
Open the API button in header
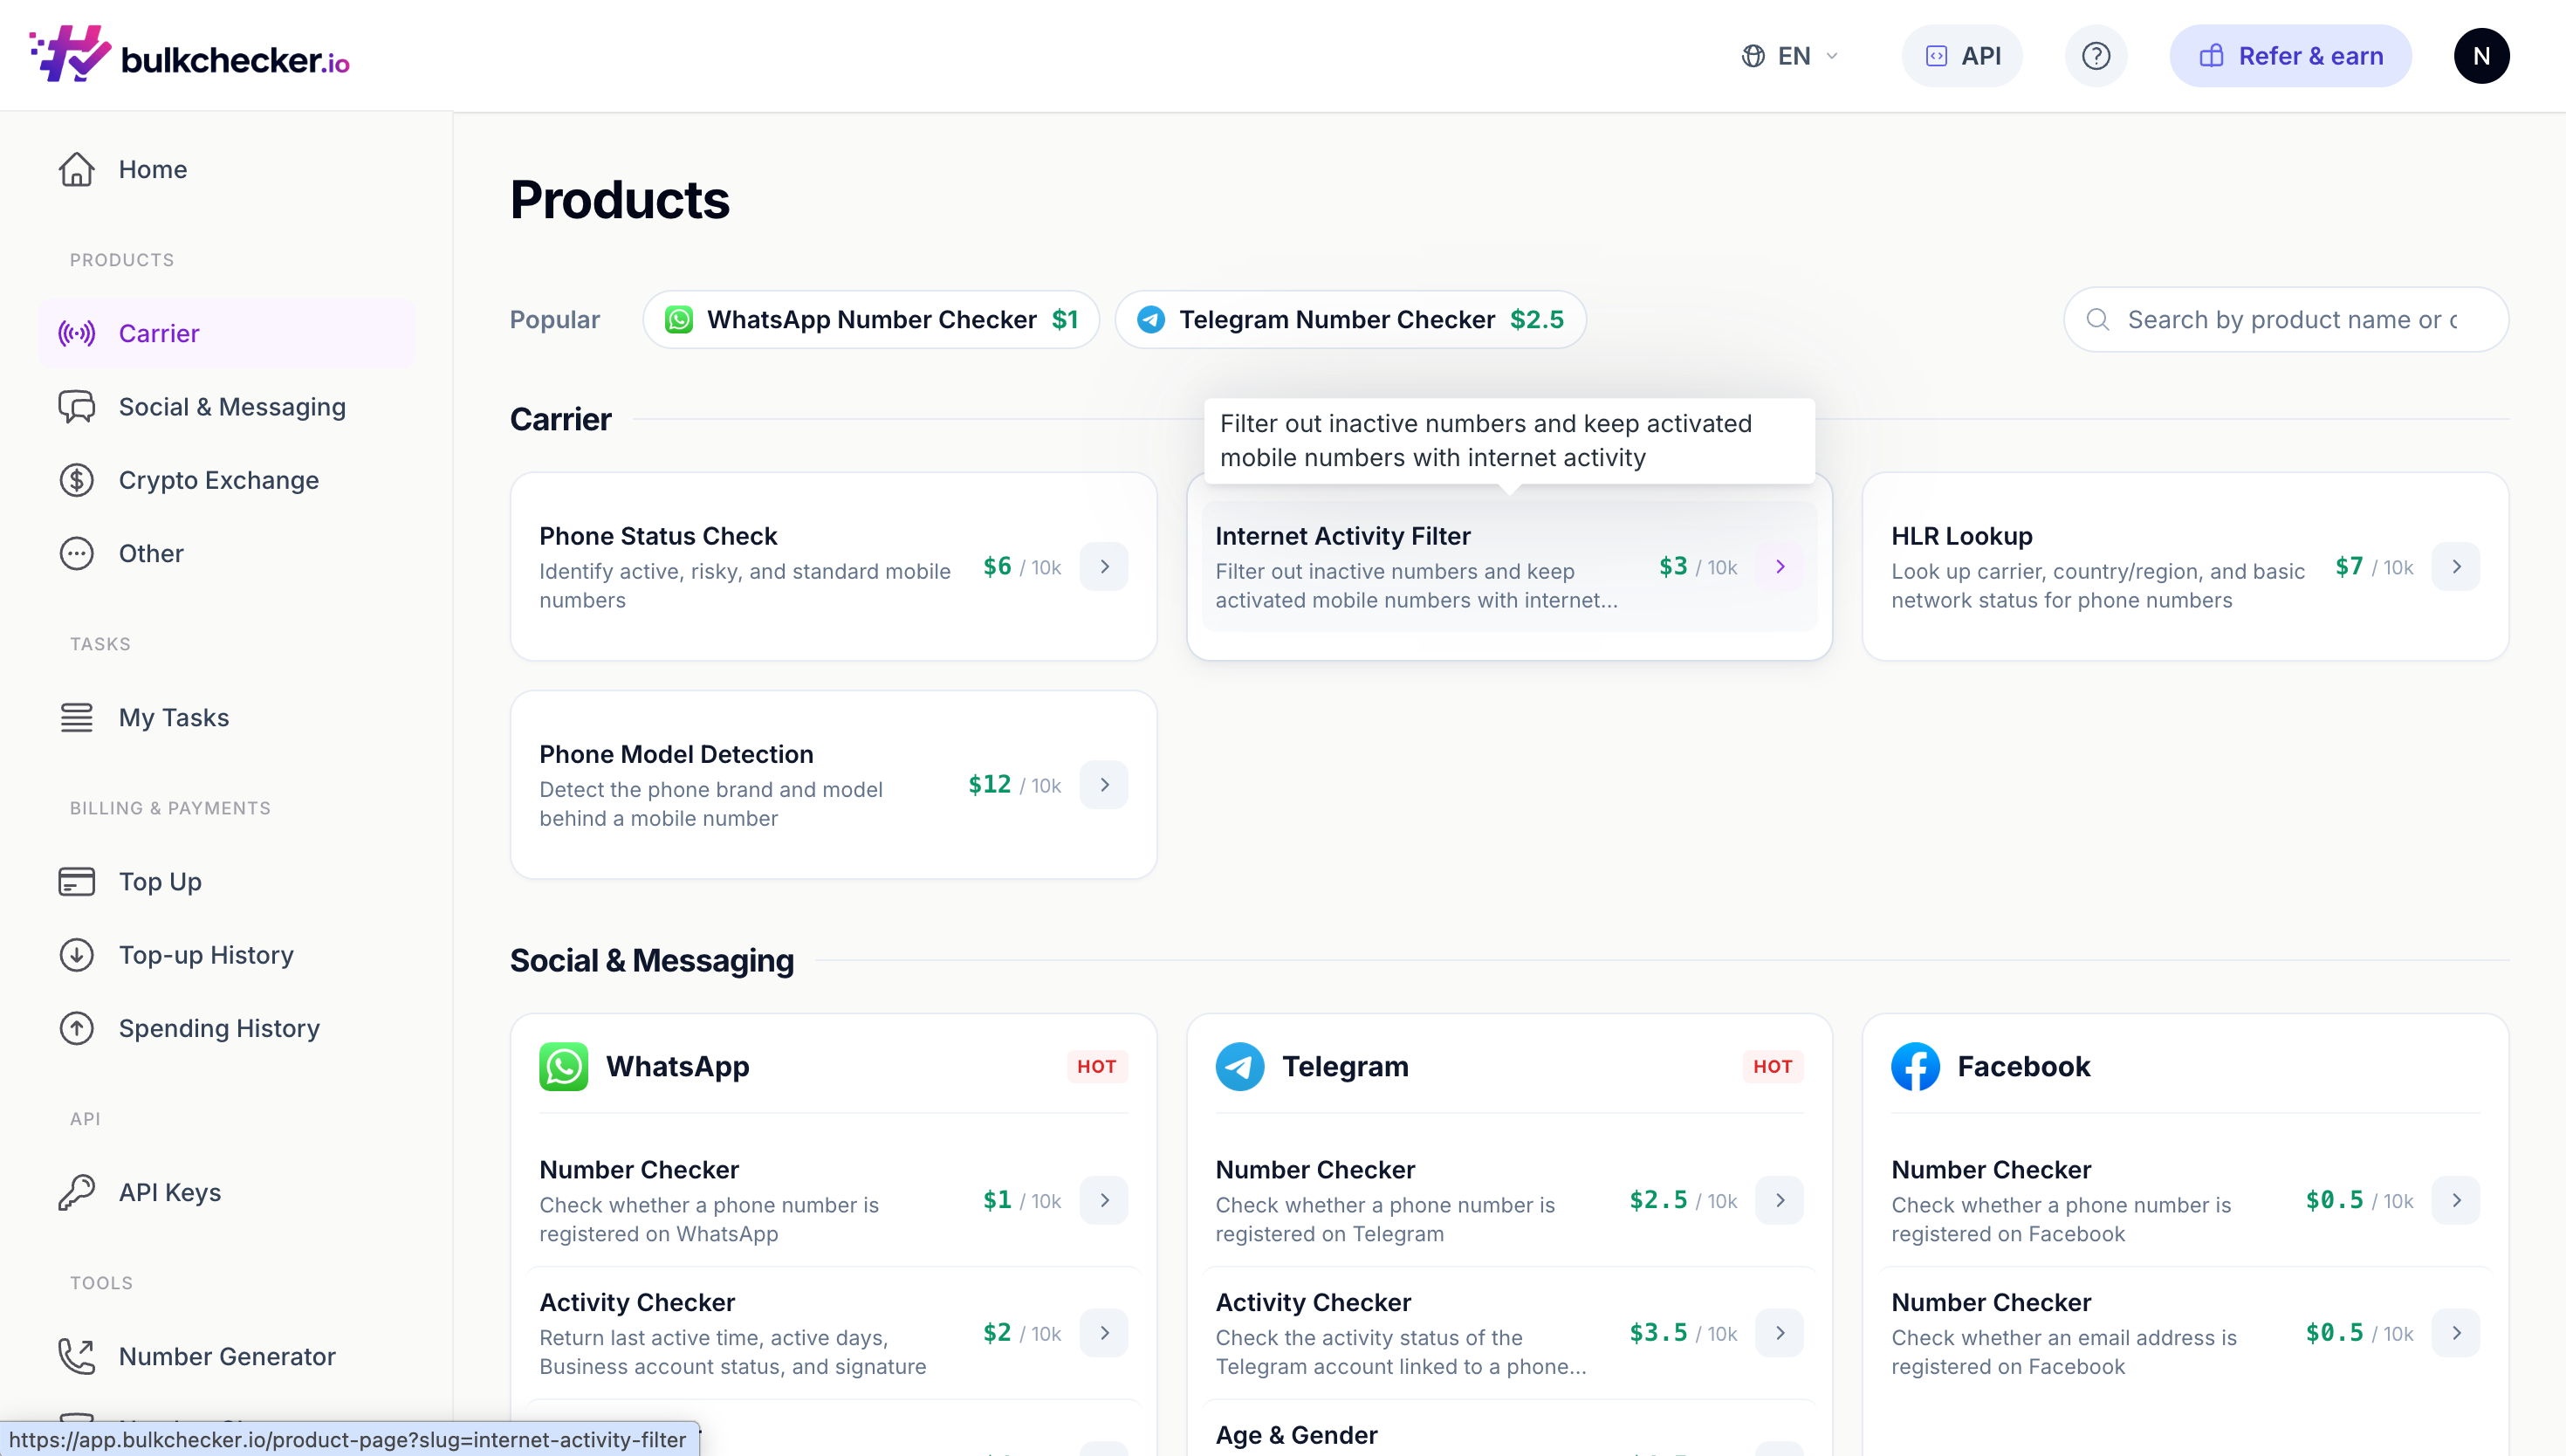(1962, 56)
